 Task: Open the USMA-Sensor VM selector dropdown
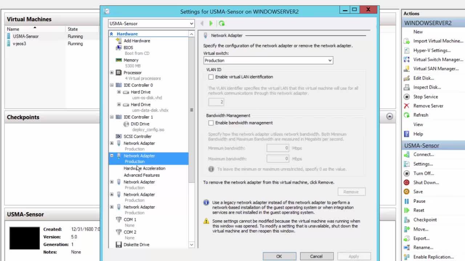click(151, 24)
